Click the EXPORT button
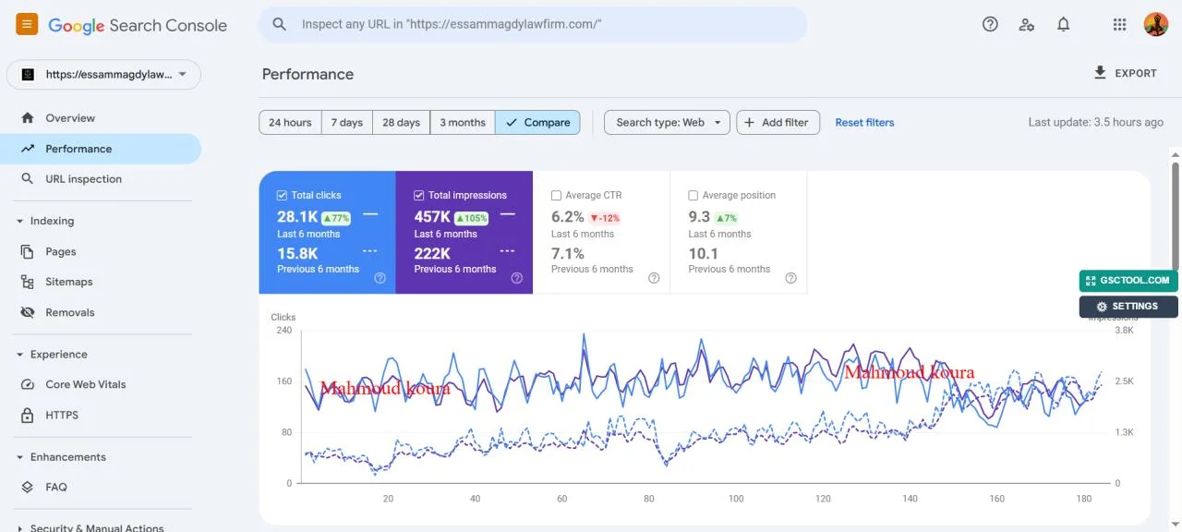 [1125, 73]
